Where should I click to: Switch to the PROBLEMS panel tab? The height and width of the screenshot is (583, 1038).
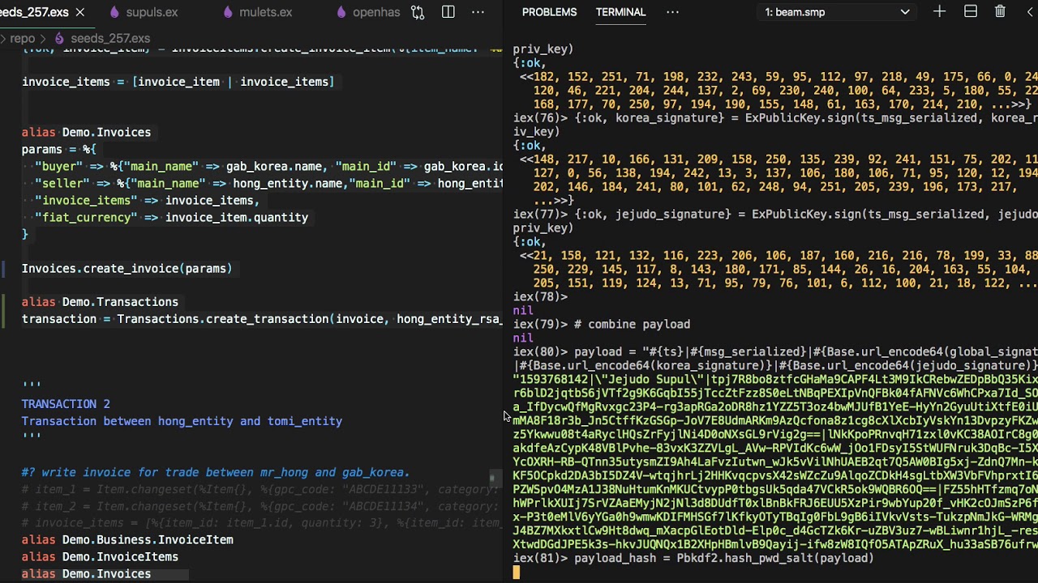coord(549,12)
